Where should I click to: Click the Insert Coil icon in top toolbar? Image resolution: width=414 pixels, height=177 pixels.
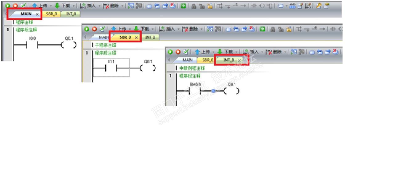(x=262, y=6)
